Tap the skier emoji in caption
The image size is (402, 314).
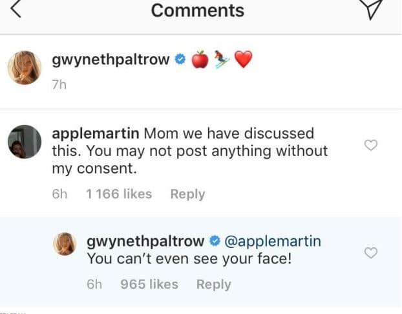click(x=221, y=60)
